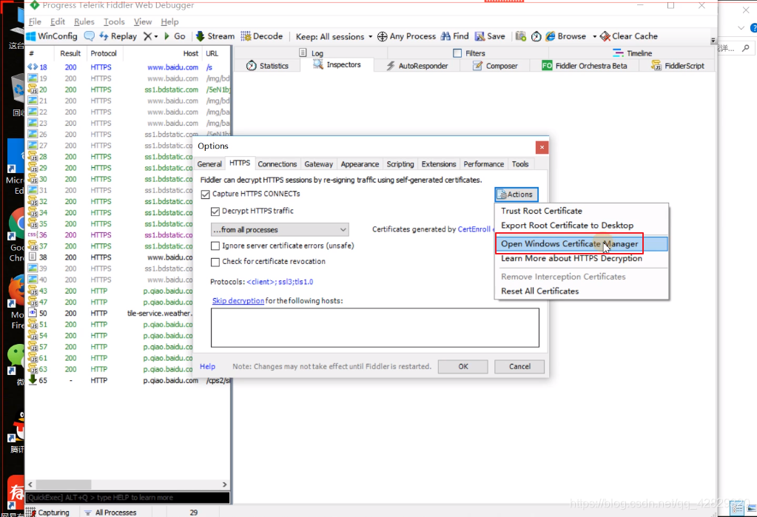
Task: Click the timer clock icon in toolbar
Action: click(x=536, y=36)
